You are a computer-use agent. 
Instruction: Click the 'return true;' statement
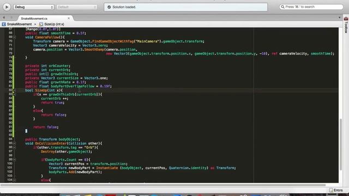tap(52, 103)
